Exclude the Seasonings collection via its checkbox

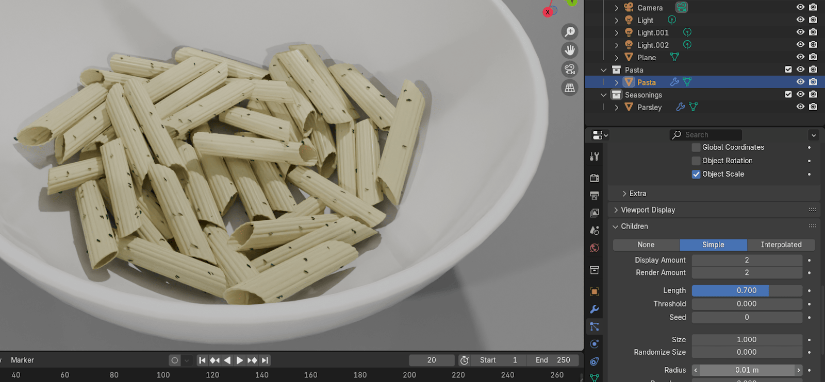[x=788, y=95]
